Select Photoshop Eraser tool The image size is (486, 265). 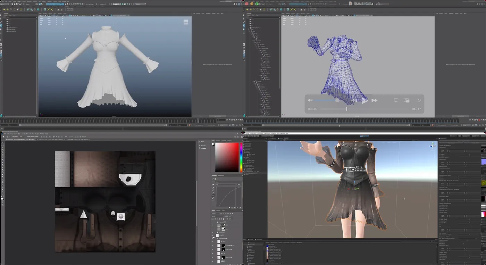tap(2, 169)
